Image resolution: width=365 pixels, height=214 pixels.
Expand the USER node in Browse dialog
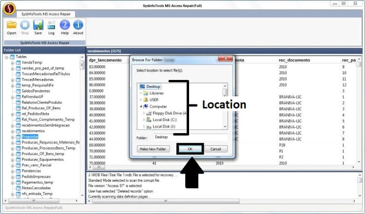(x=141, y=99)
